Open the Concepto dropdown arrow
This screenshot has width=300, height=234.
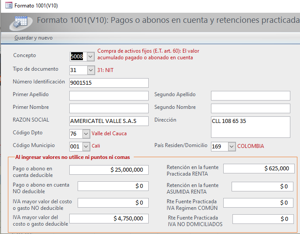pyautogui.click(x=90, y=57)
